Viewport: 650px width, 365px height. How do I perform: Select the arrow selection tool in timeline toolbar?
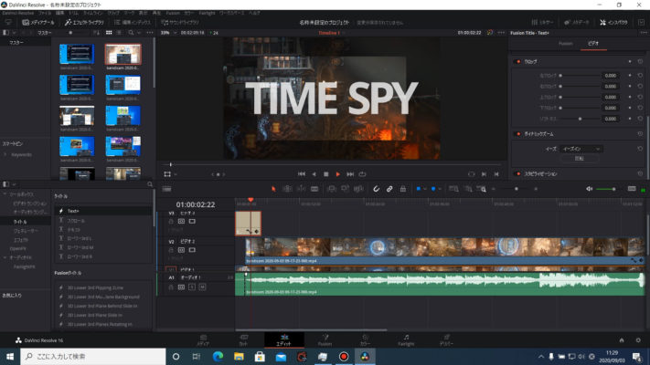click(x=273, y=189)
